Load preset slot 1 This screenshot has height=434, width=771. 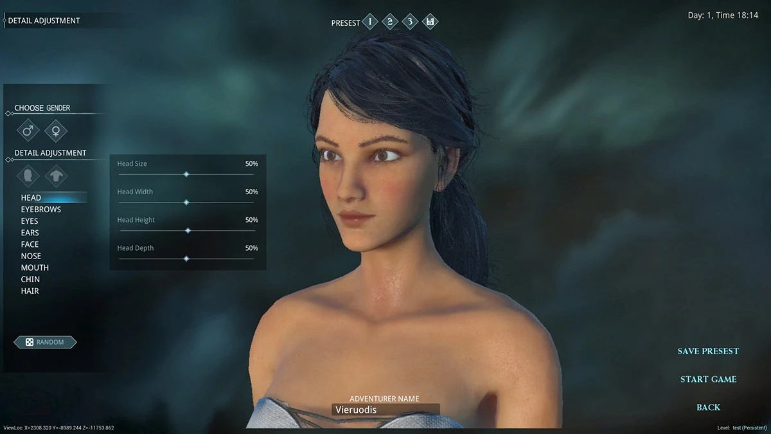point(370,22)
